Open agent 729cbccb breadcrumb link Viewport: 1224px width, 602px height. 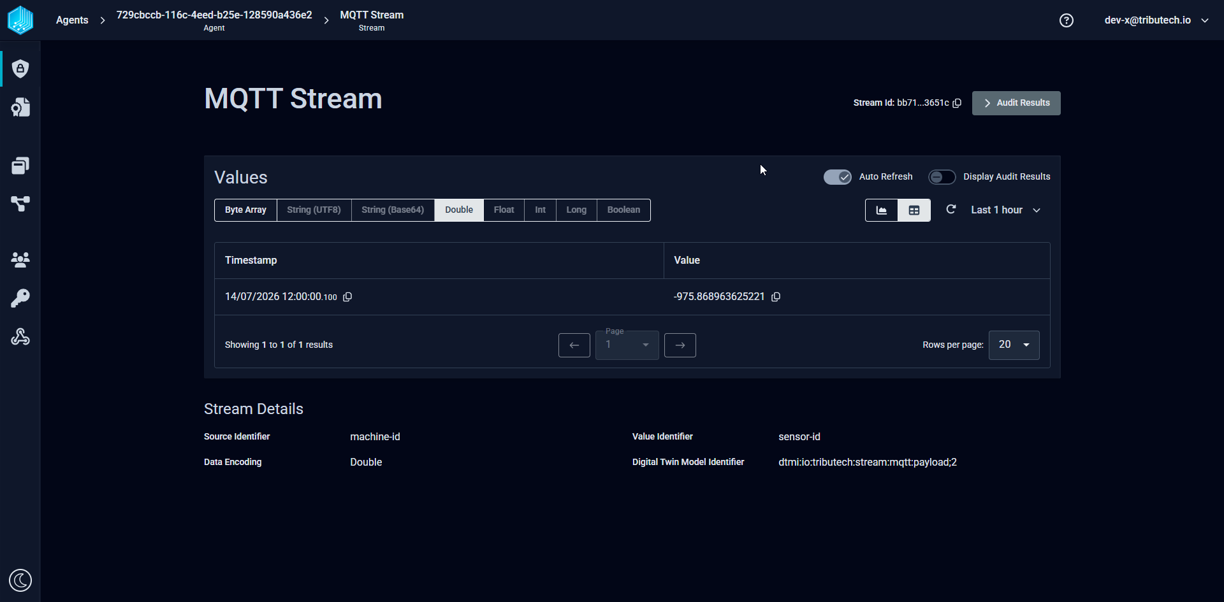point(214,20)
